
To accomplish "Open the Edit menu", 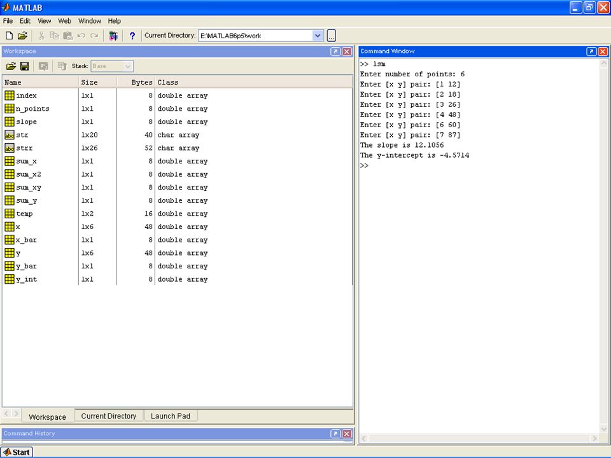I will [x=25, y=21].
